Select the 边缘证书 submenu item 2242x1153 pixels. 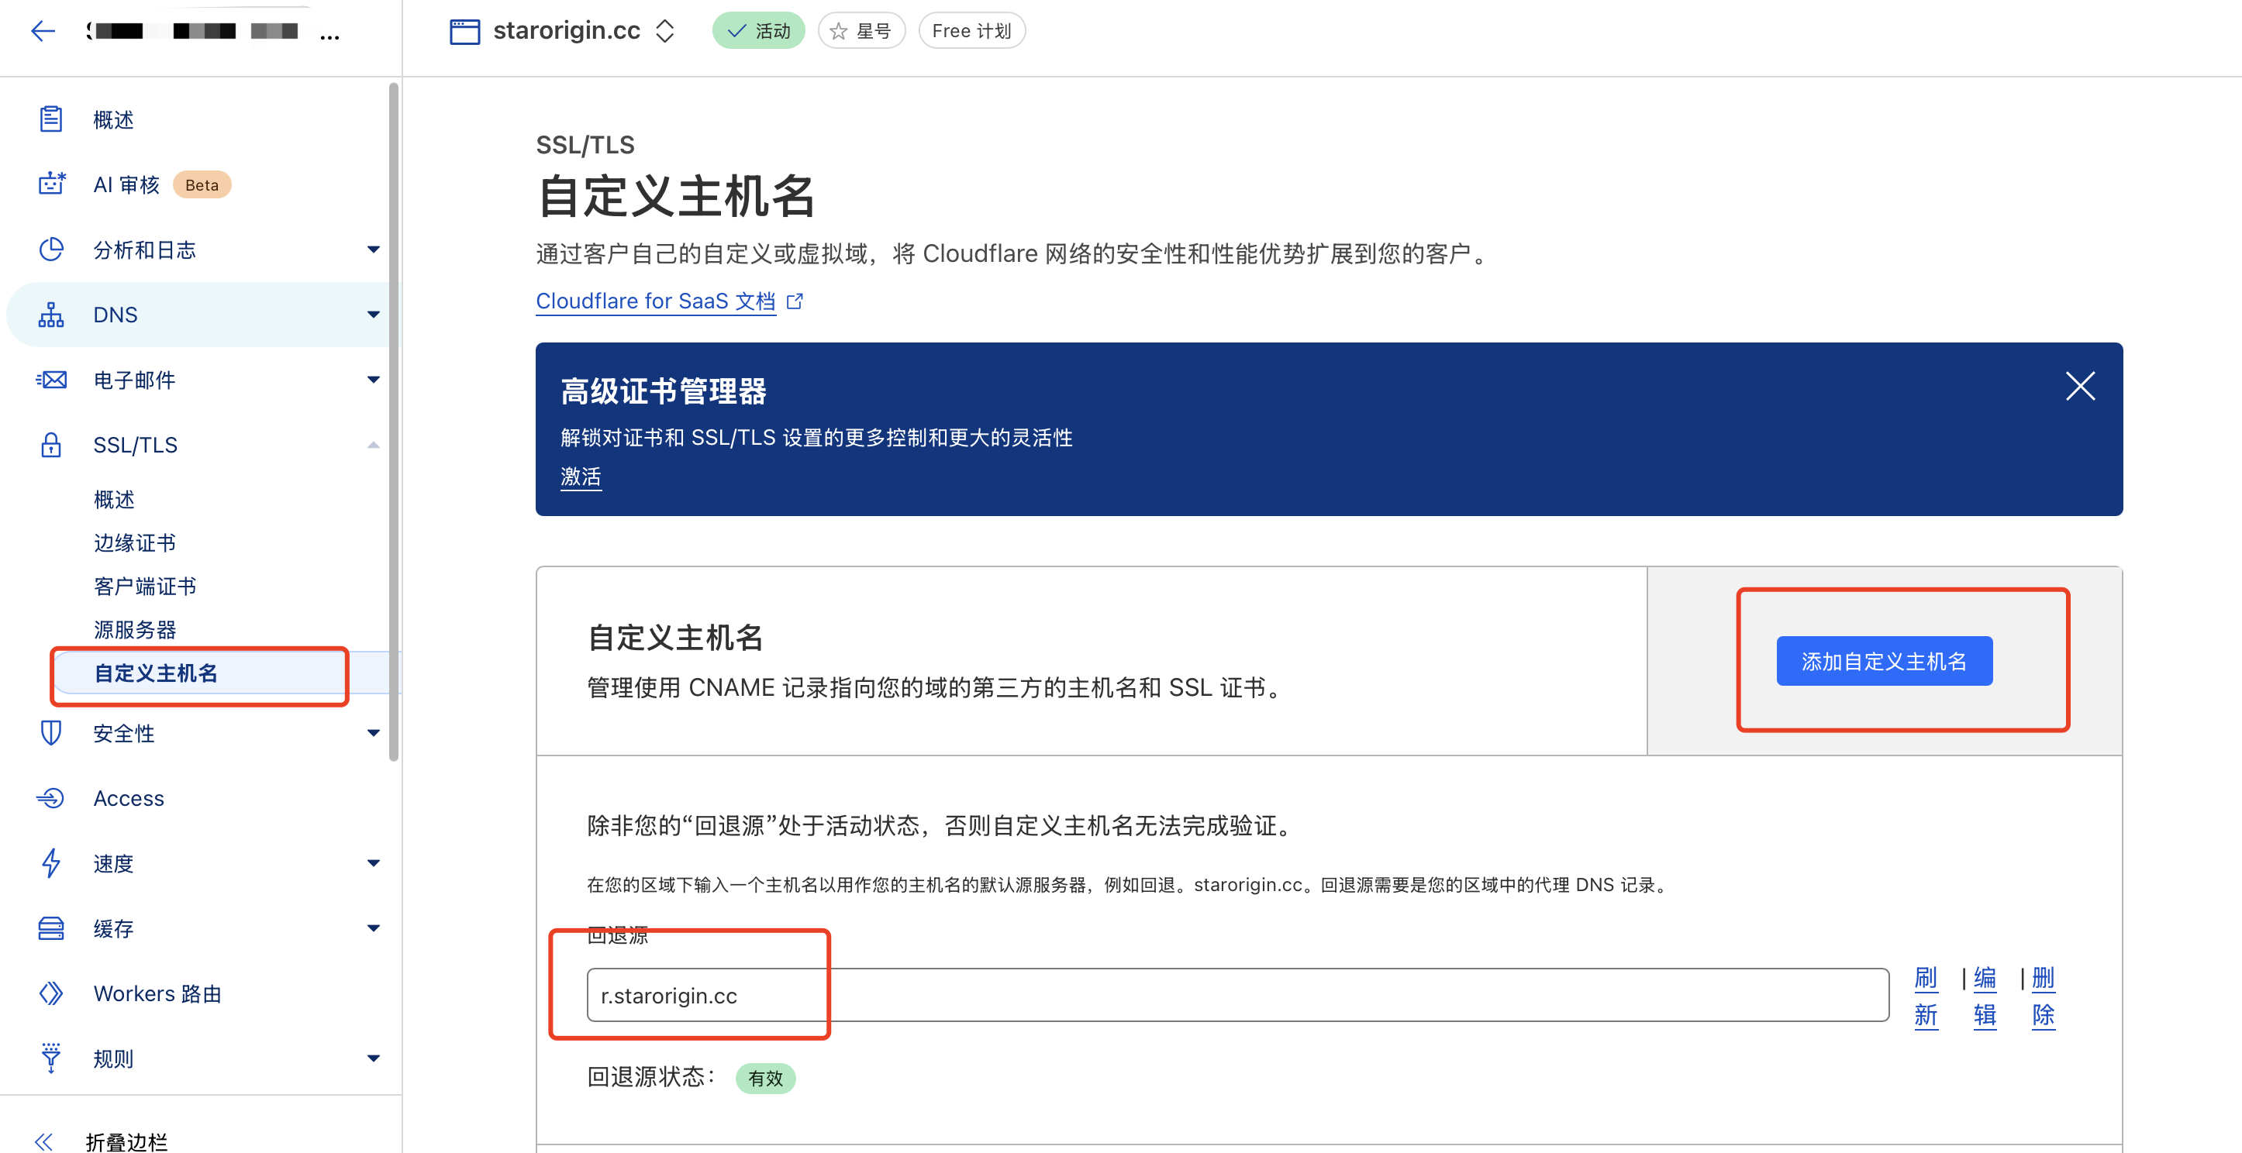[135, 543]
